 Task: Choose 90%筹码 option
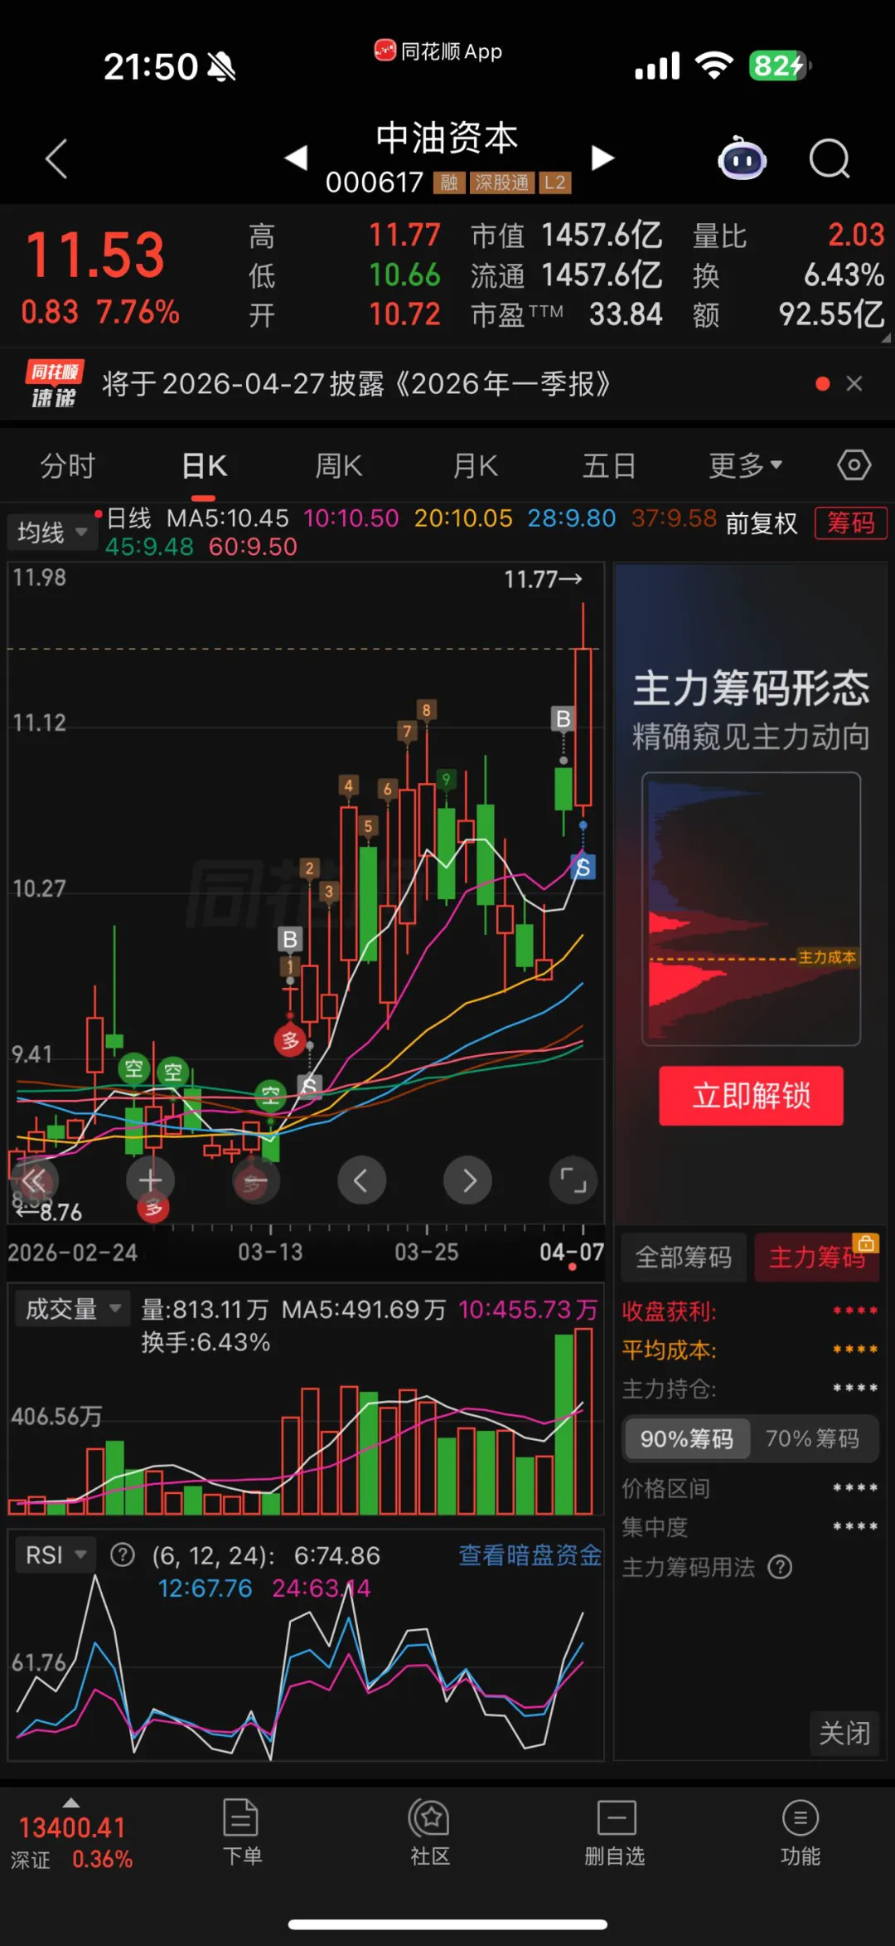click(x=686, y=1438)
